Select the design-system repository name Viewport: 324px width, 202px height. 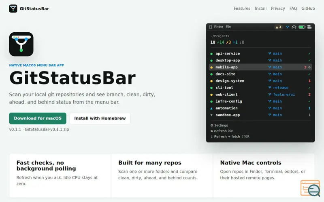(230, 81)
